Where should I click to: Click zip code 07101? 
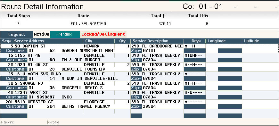click(149, 51)
